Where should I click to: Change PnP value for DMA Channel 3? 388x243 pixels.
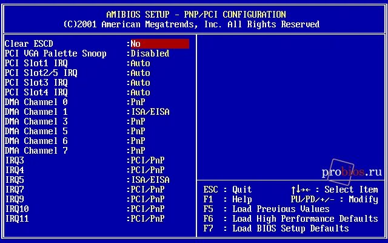click(x=138, y=122)
